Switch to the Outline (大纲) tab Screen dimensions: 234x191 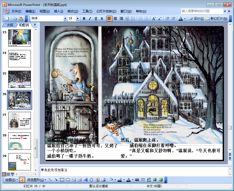tap(10, 25)
